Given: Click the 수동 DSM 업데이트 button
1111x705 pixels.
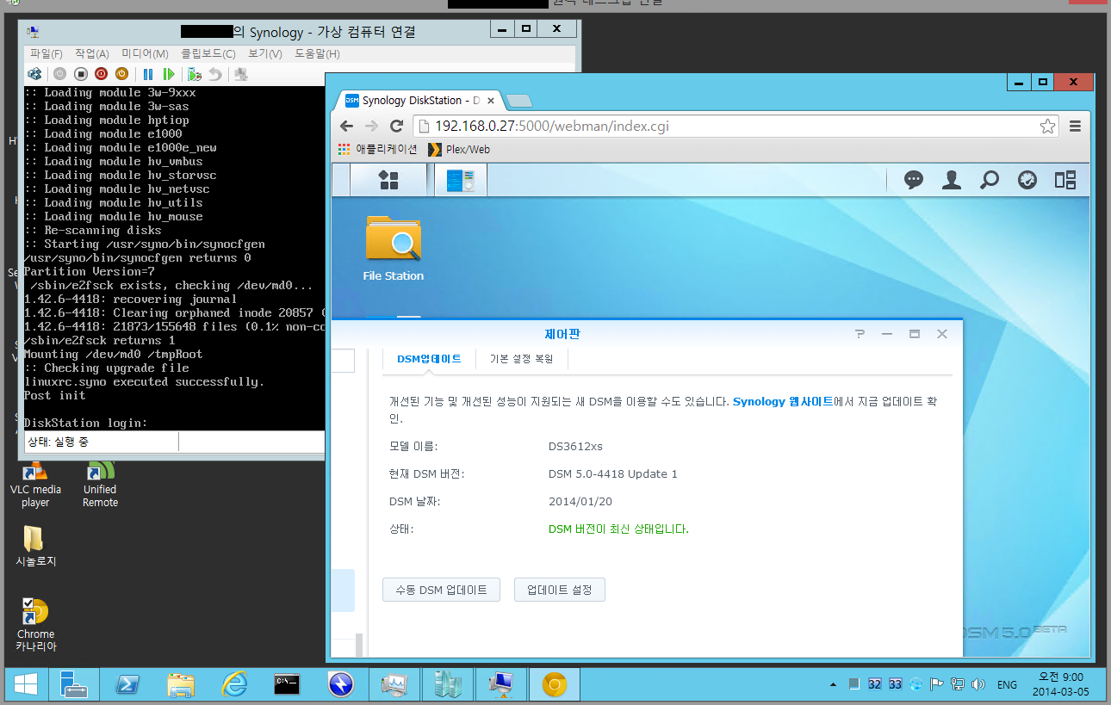Looking at the screenshot, I should click(x=441, y=590).
